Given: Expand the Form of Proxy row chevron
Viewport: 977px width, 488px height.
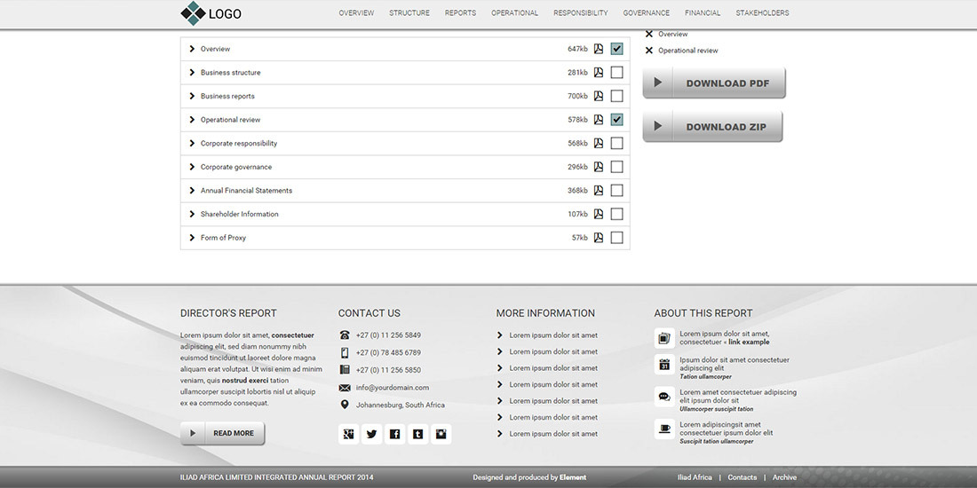Looking at the screenshot, I should (x=192, y=238).
